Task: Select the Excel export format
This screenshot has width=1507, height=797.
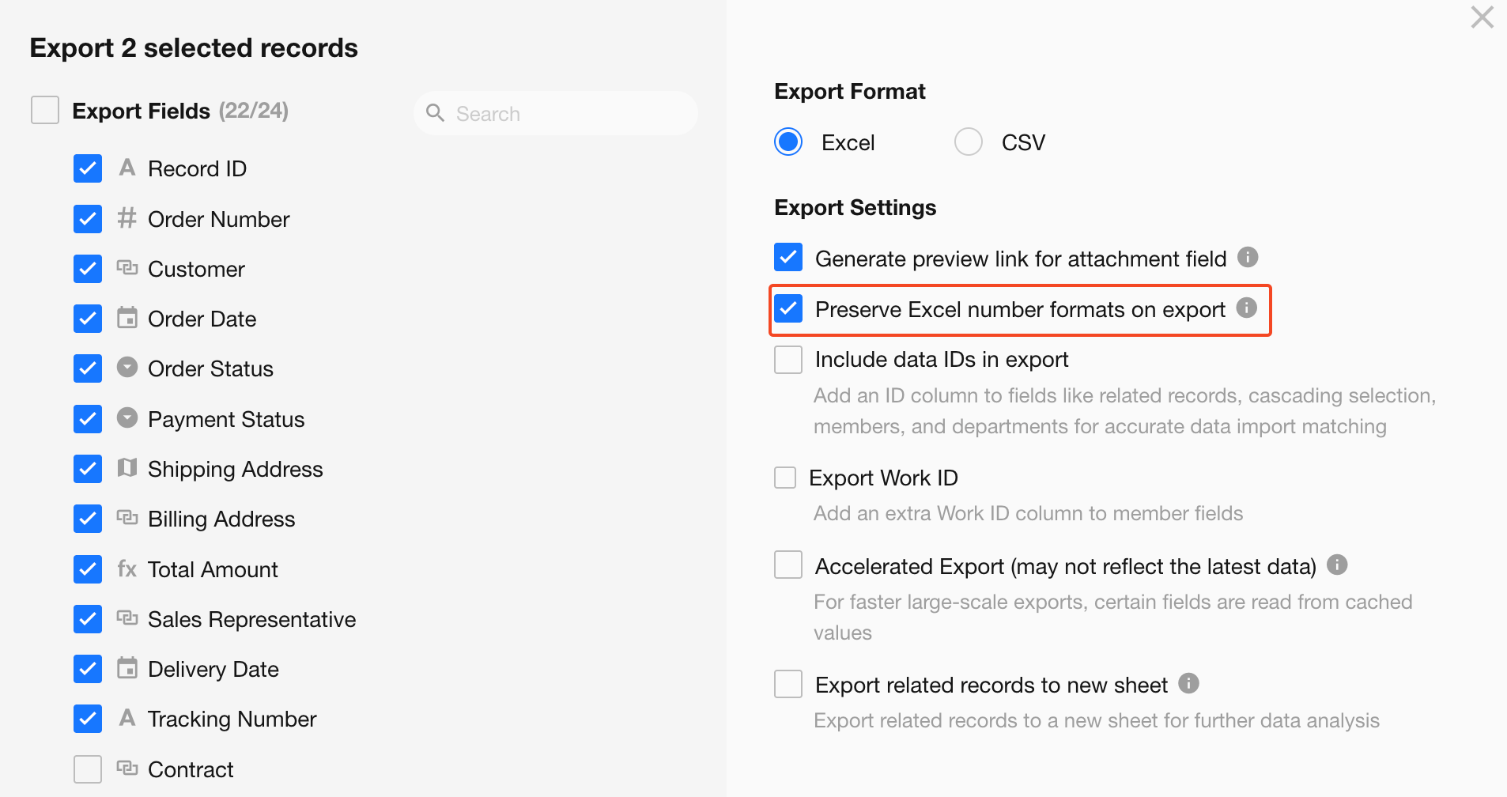Action: coord(788,142)
